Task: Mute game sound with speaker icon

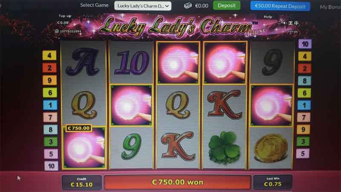Action: [285, 23]
